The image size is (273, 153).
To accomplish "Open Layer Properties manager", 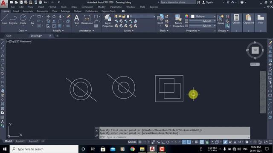I will 107,21.
